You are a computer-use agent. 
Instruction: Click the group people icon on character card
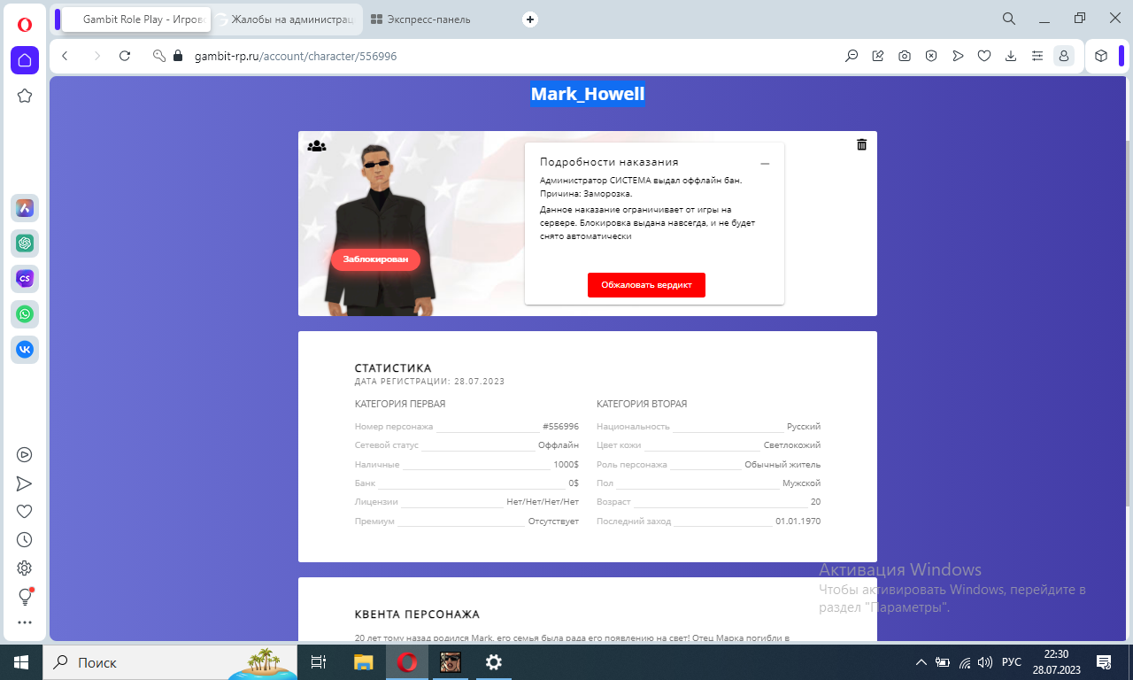click(x=316, y=146)
